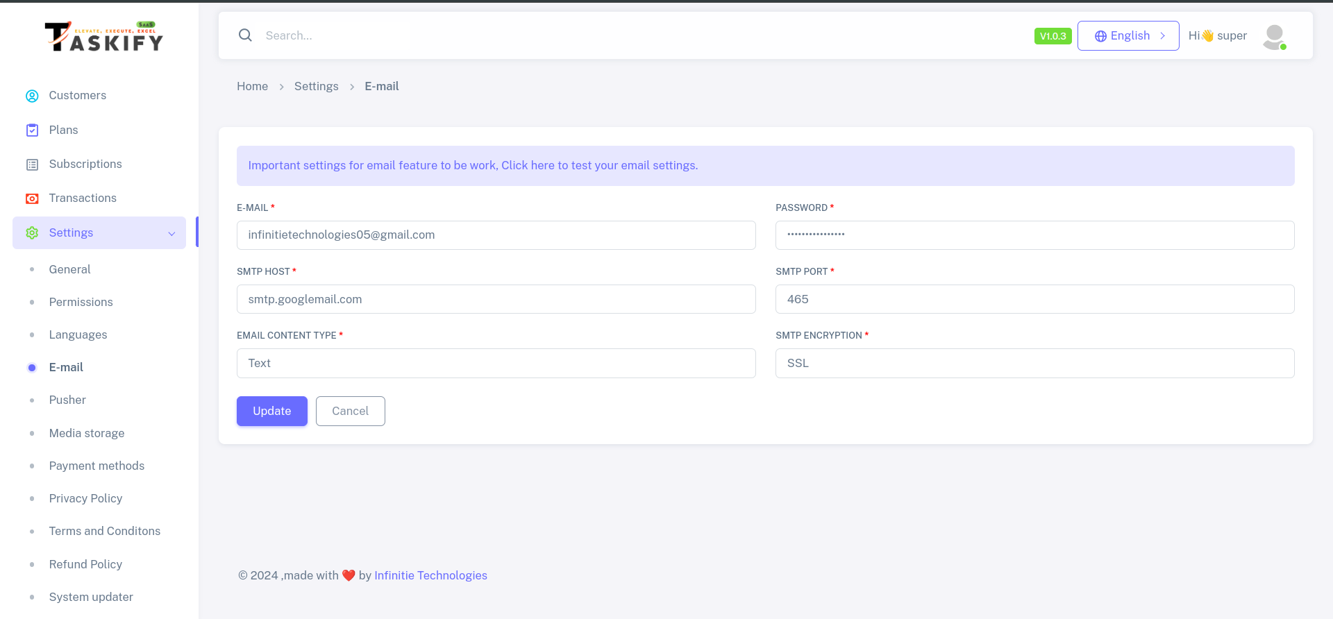This screenshot has height=619, width=1333.
Task: Navigate to Home via breadcrumb
Action: coord(252,87)
